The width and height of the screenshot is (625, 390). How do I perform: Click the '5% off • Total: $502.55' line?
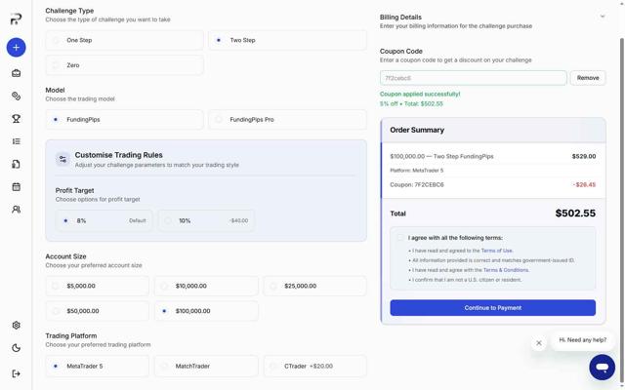[x=411, y=104]
